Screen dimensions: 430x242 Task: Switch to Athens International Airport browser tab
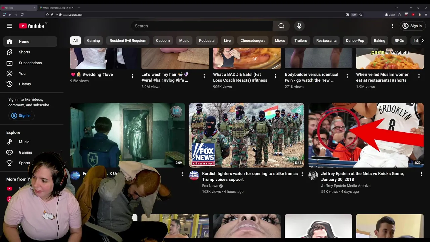56,8
